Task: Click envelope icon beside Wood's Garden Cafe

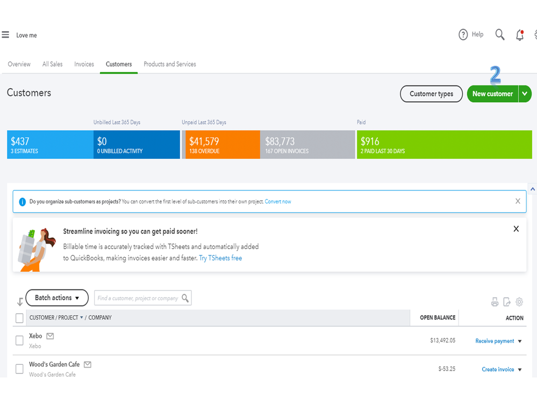Action: 88,364
